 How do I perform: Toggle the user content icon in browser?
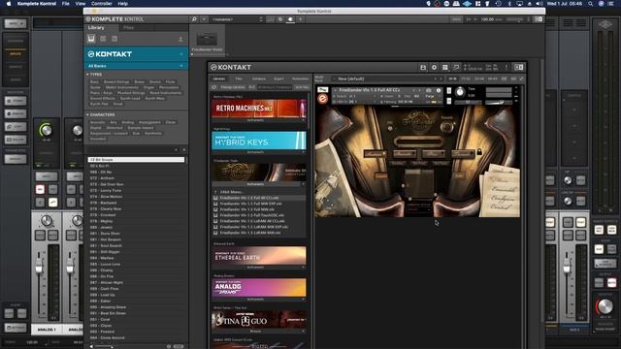click(x=180, y=39)
